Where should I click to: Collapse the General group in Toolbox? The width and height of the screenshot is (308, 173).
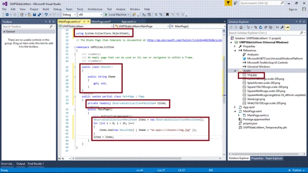pos(4,31)
